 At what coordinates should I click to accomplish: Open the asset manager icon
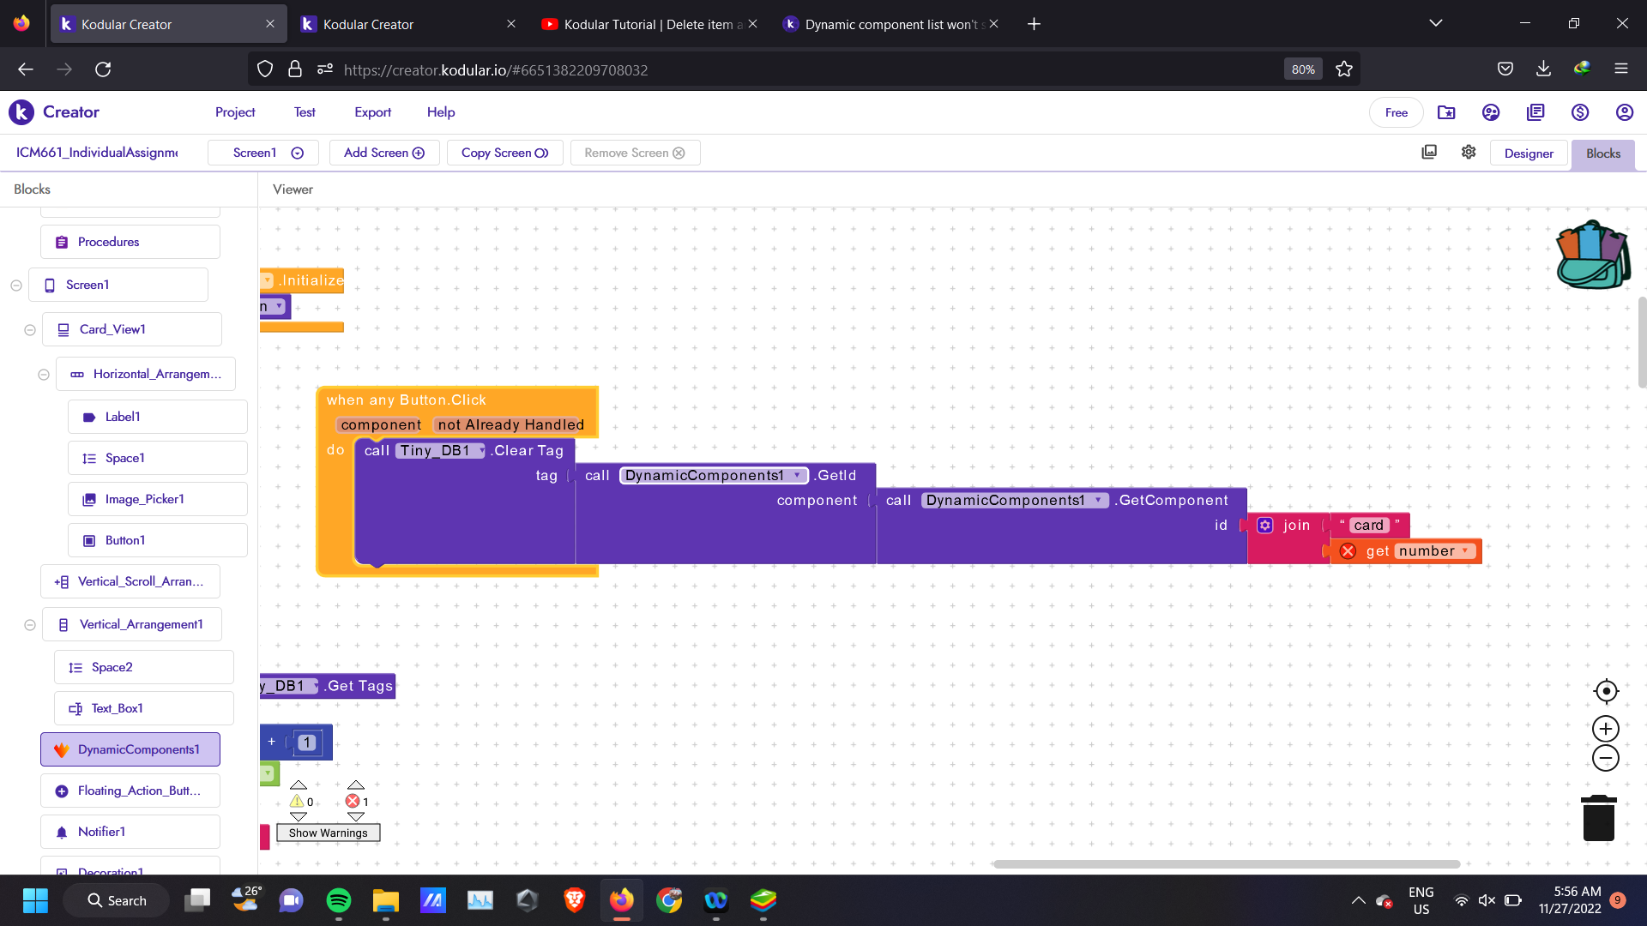1429,152
